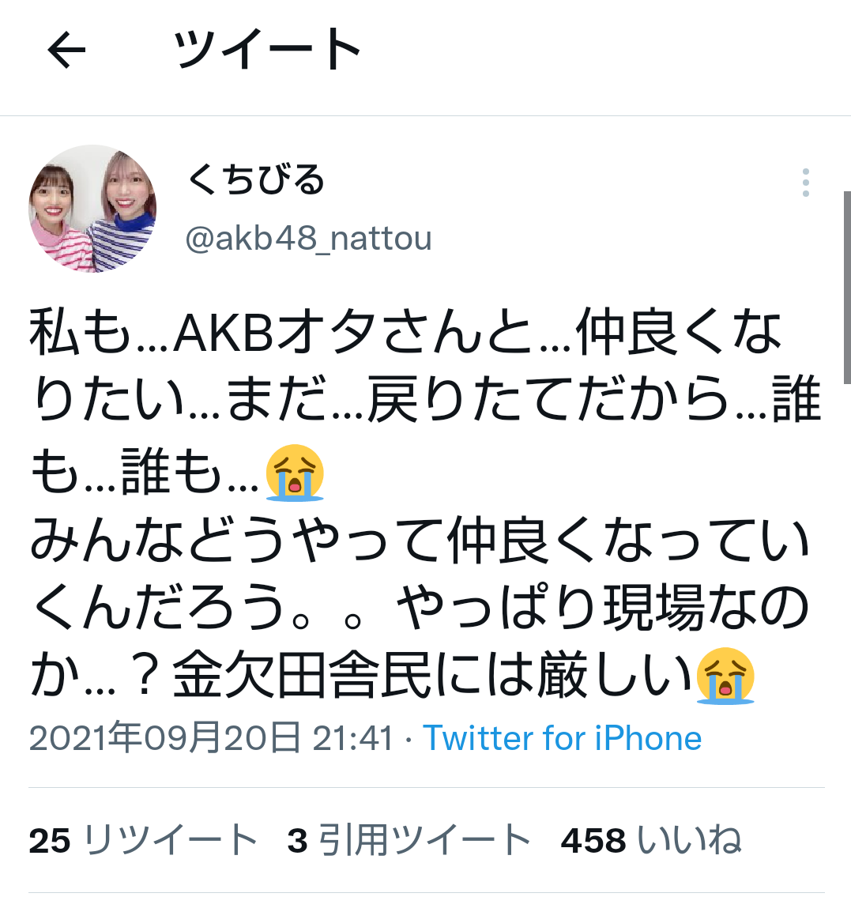The height and width of the screenshot is (912, 851).
Task: View the 458 いいね list
Action: click(x=651, y=840)
